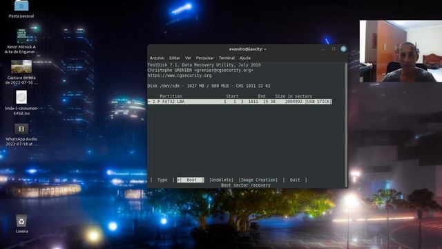Viewport: 442px width, 249px height.
Task: Click the Disk /dev/sde info line
Action: 209,86
